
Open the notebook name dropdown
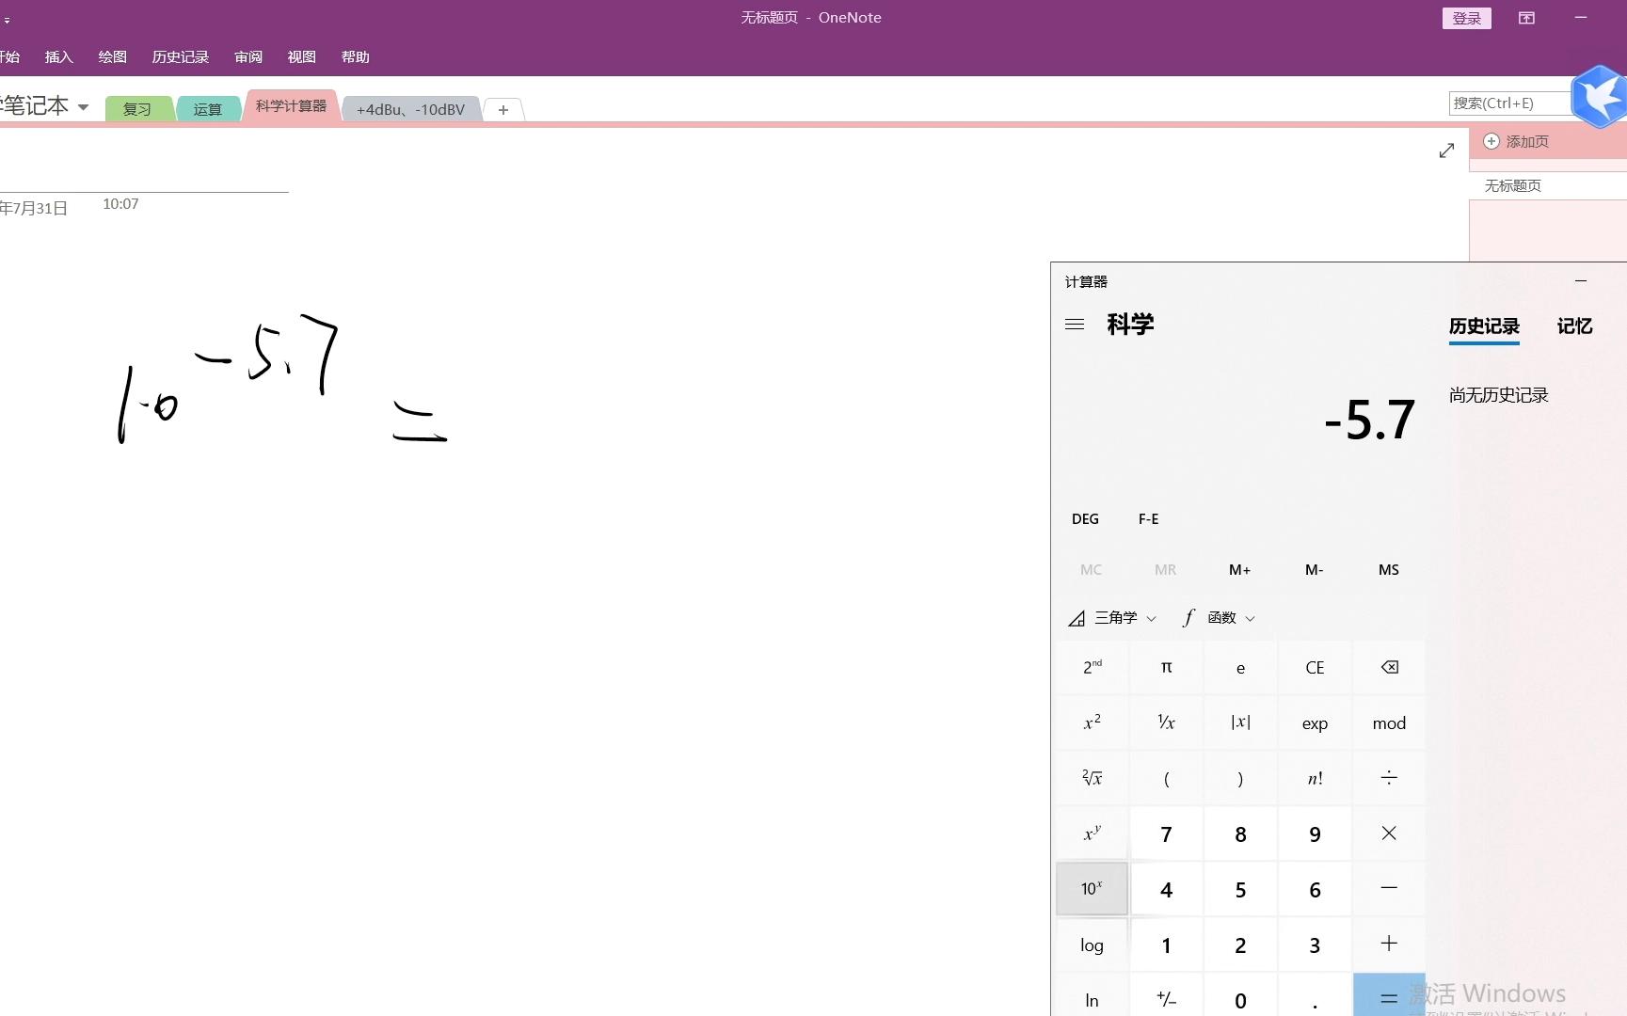(x=83, y=106)
